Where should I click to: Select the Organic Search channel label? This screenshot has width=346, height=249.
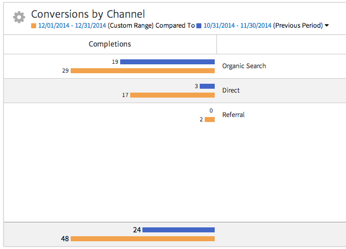coord(244,66)
